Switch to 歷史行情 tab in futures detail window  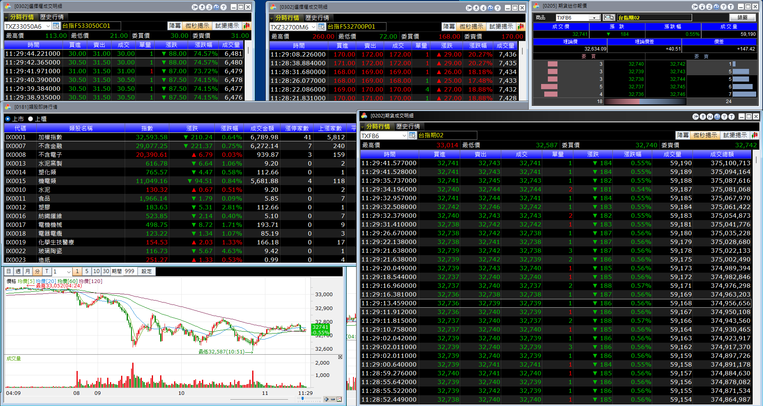click(408, 127)
